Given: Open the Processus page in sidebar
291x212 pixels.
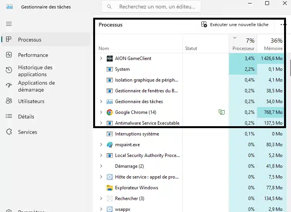Looking at the screenshot, I should coord(46,40).
